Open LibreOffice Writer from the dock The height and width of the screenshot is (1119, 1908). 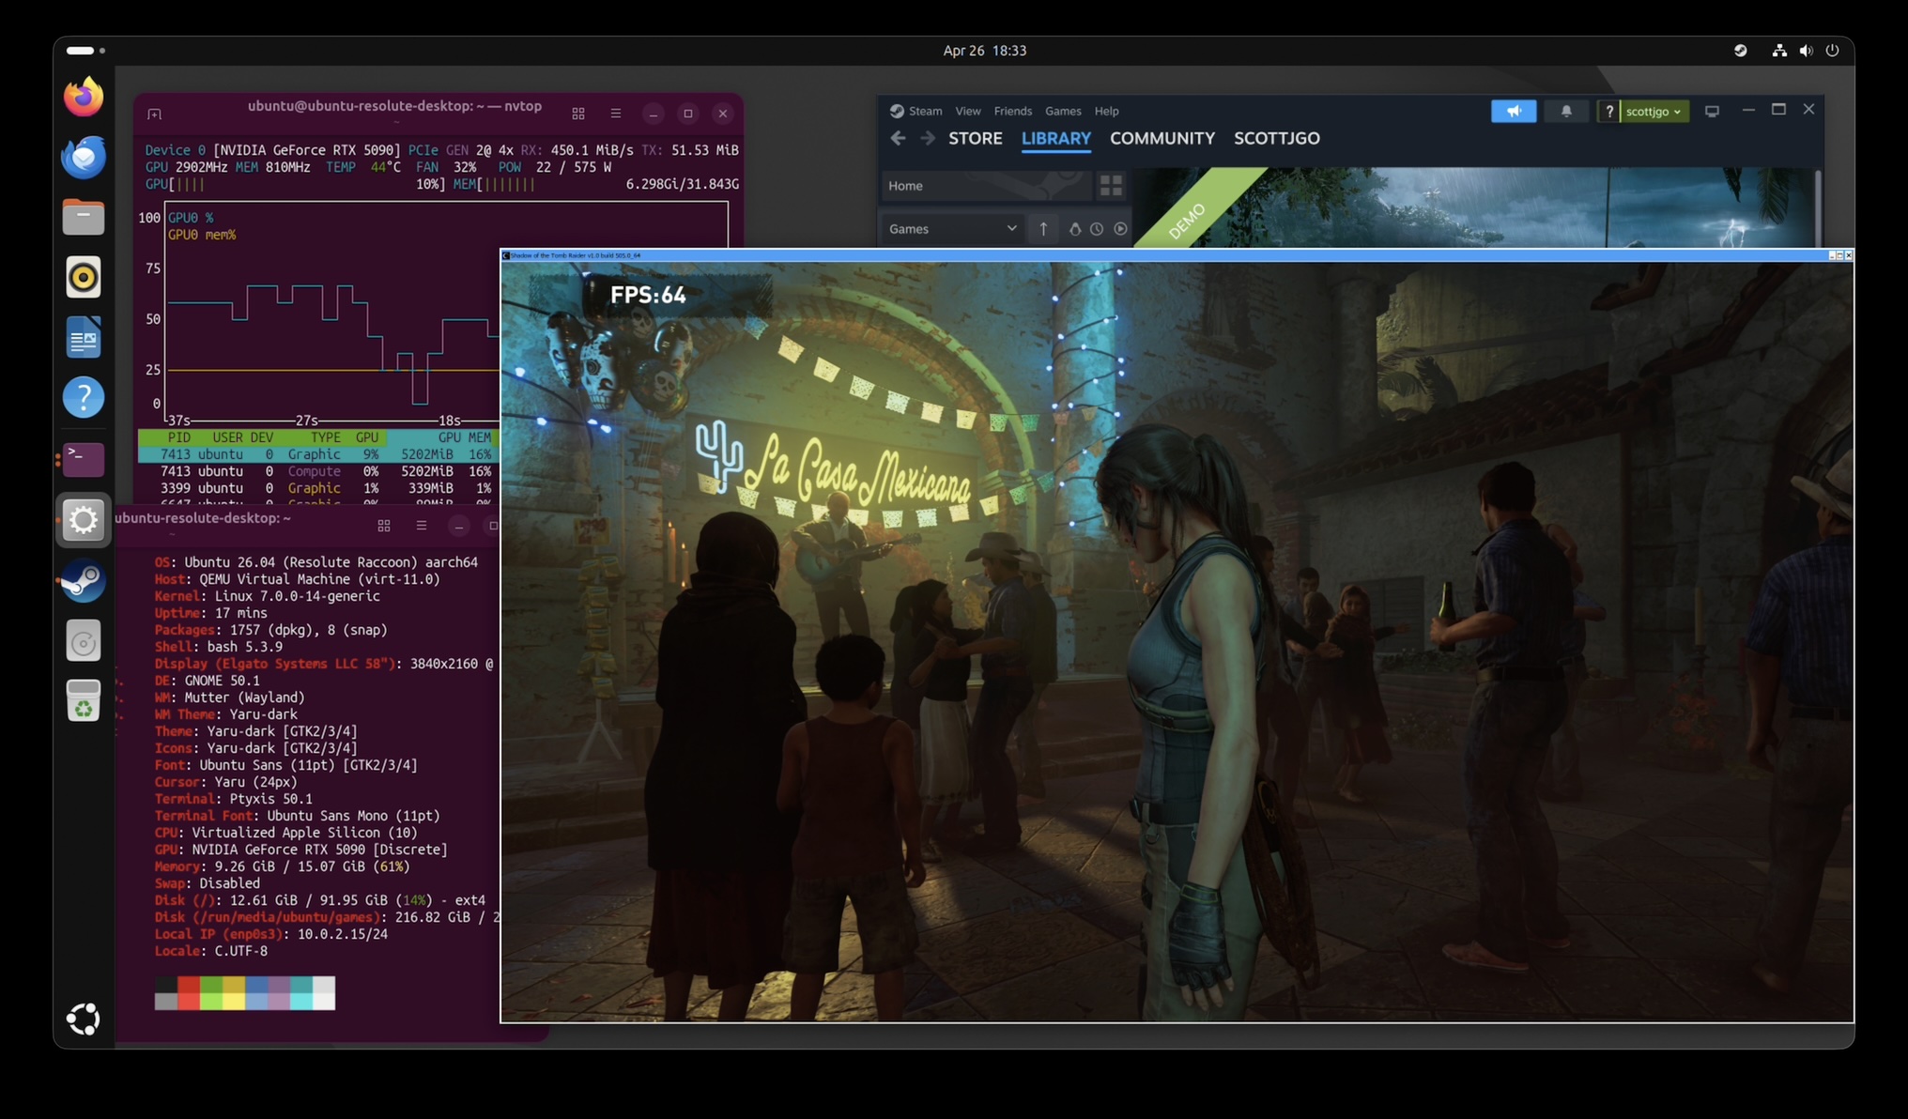point(84,337)
